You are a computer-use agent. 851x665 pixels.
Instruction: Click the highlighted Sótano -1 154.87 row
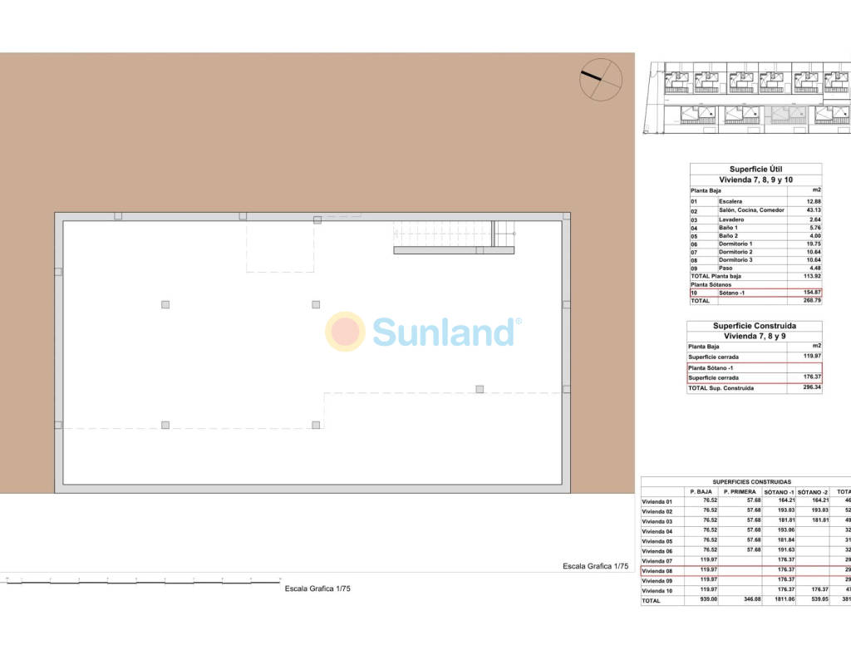(755, 293)
